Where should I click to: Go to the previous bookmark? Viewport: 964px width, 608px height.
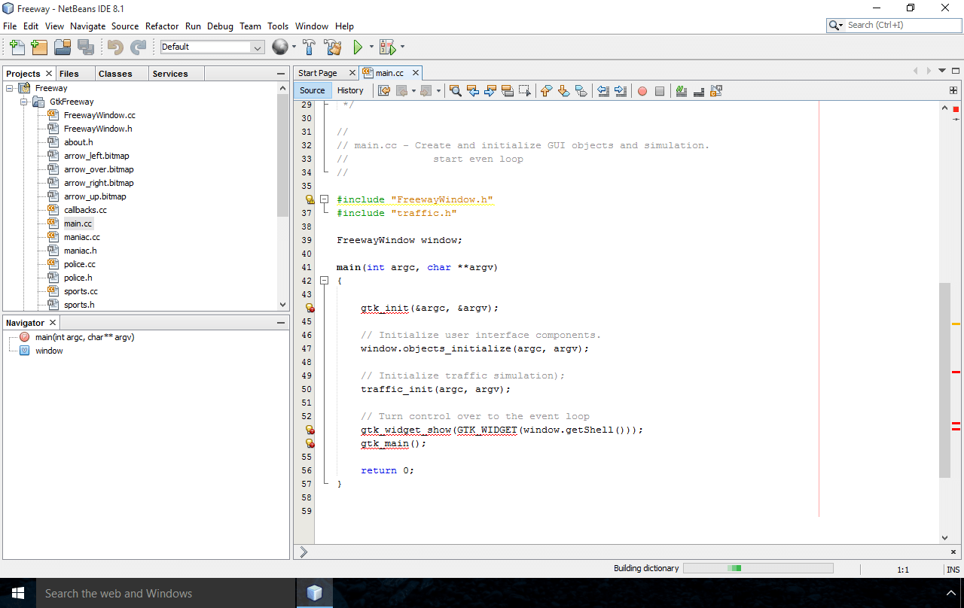point(546,90)
